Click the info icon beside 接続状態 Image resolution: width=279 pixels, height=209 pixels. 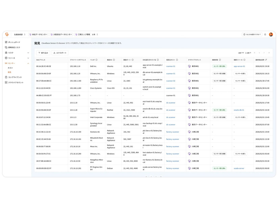pyautogui.click(x=220, y=60)
